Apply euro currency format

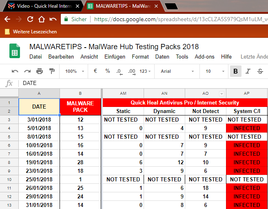95,71
